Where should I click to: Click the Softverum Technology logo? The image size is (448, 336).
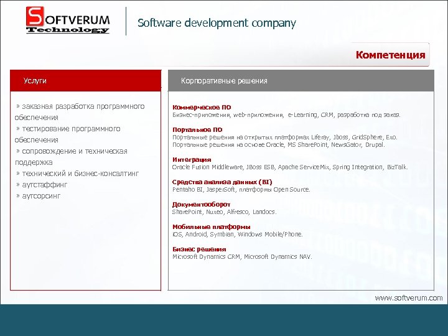(68, 20)
